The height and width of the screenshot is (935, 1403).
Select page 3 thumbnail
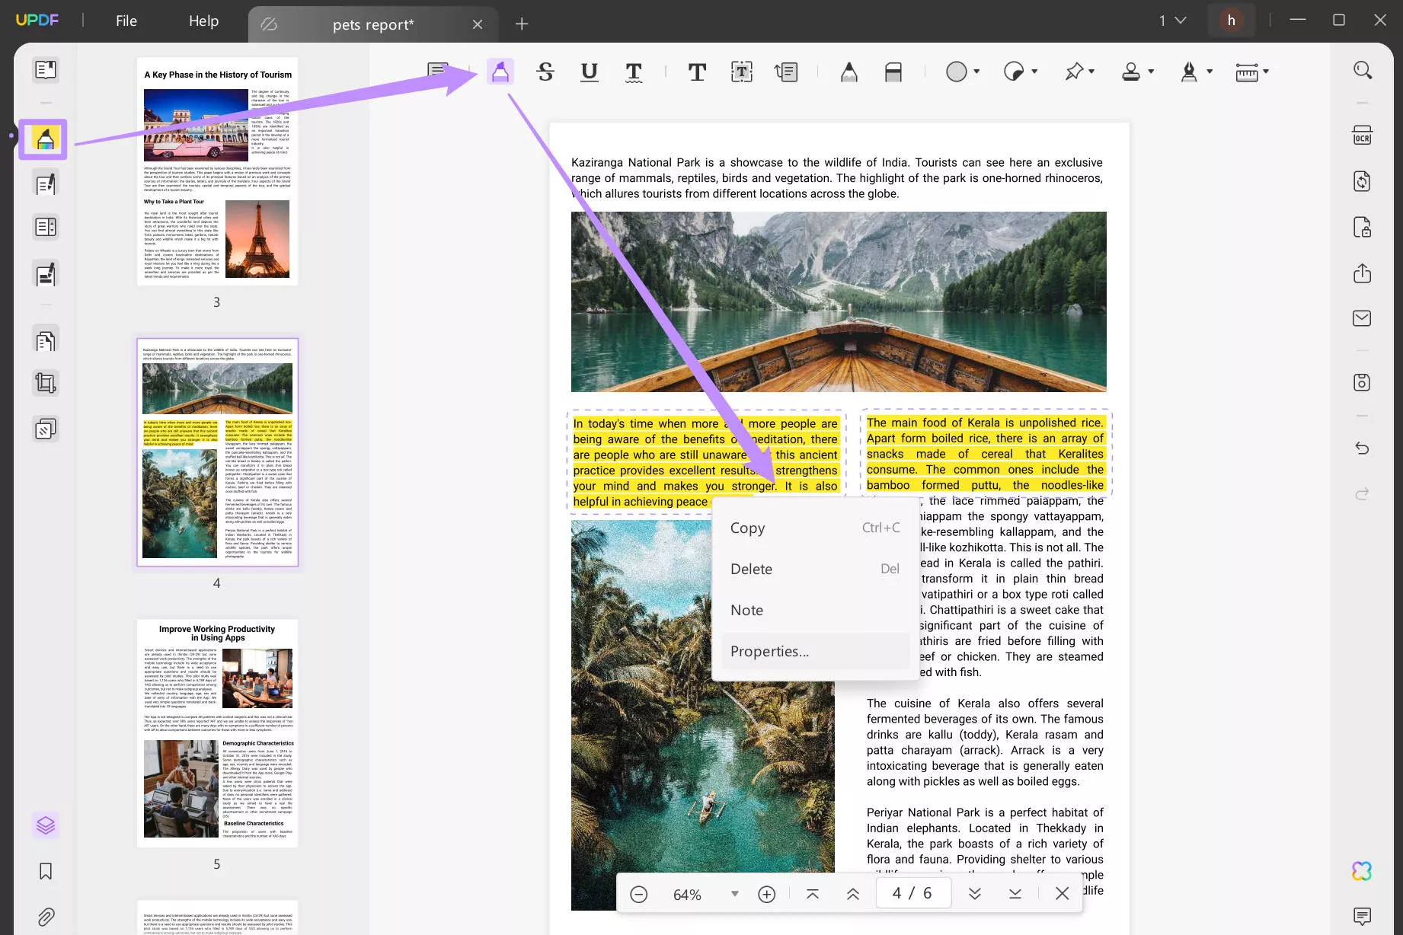[217, 171]
